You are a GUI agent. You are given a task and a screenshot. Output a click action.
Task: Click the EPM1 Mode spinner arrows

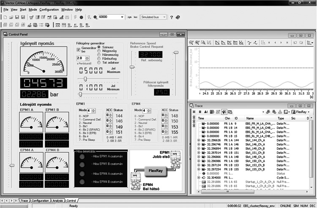(93, 111)
